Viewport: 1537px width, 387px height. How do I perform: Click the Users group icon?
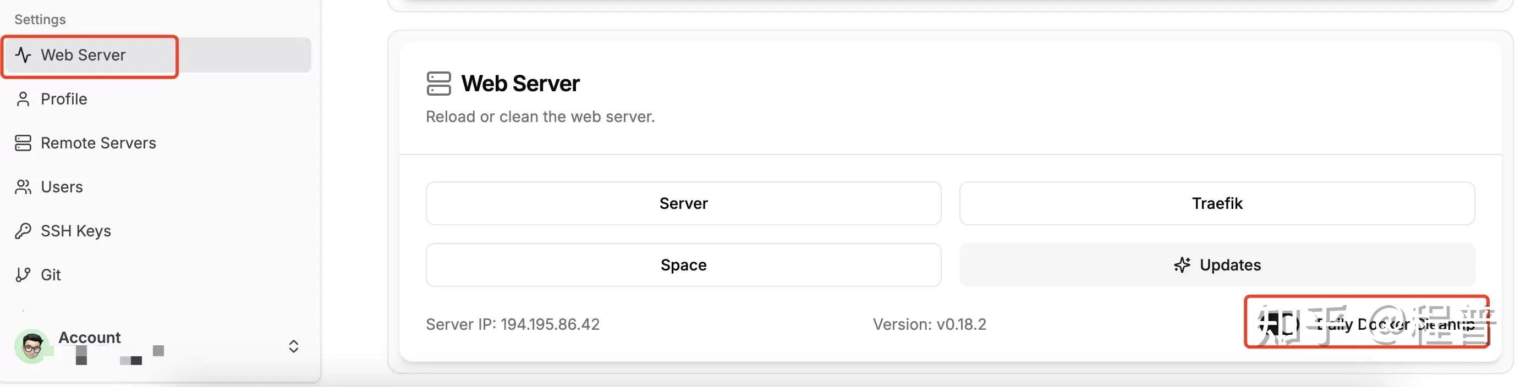23,187
